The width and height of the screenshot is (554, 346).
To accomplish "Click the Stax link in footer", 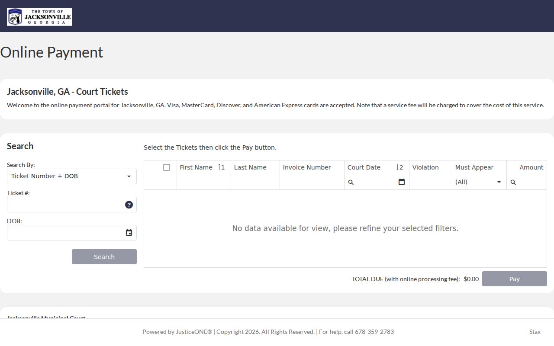I will pos(535,332).
